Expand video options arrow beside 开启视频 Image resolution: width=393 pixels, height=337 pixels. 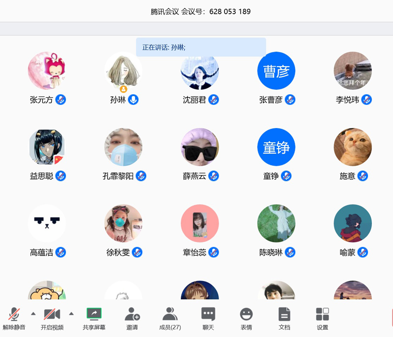71,313
